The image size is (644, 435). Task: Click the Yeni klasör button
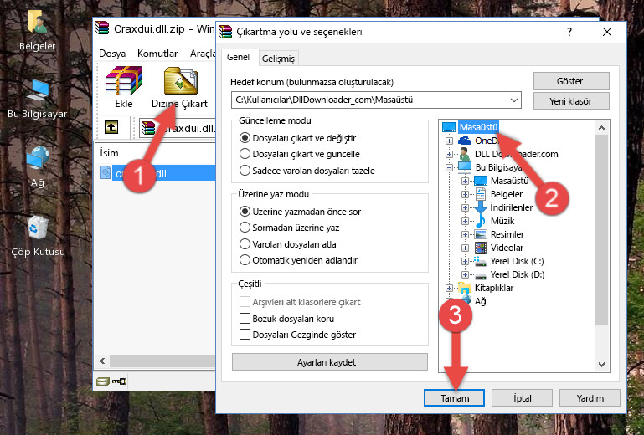(x=571, y=101)
